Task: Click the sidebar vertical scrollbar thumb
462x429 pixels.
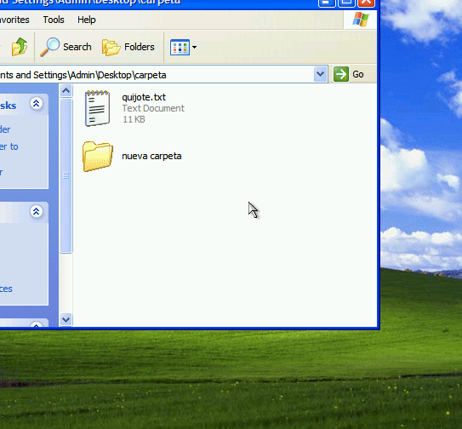Action: click(x=66, y=175)
